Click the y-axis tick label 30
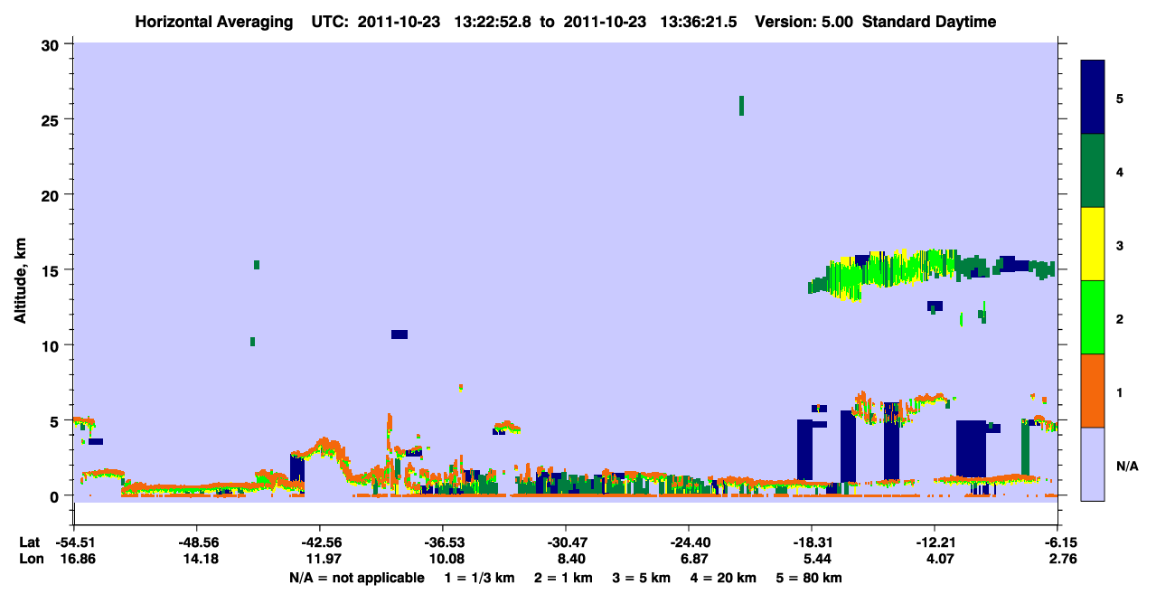1175x603 pixels. [x=52, y=44]
